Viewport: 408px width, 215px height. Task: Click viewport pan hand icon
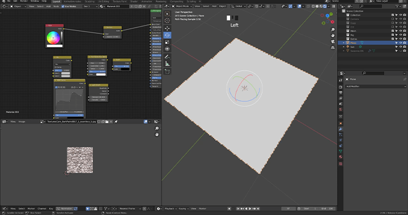pos(333,35)
